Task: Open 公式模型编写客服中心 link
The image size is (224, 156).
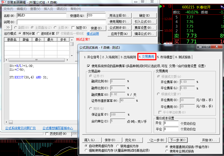Action: pos(58,128)
